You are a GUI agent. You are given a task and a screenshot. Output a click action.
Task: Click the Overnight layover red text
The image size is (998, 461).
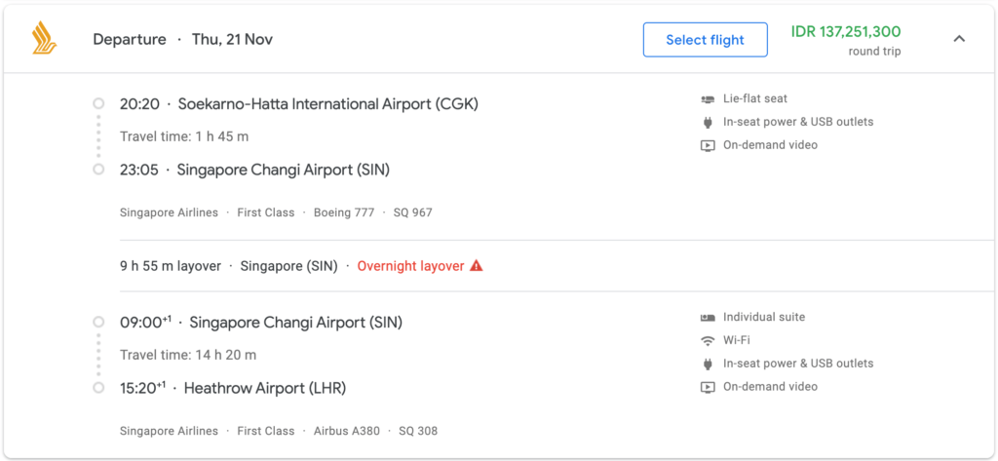click(x=410, y=266)
